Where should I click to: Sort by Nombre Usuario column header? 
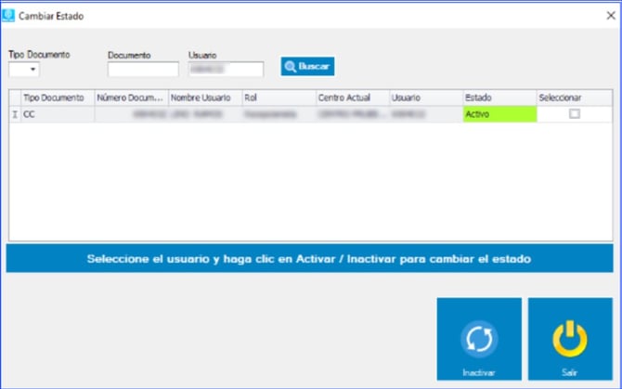pyautogui.click(x=203, y=97)
